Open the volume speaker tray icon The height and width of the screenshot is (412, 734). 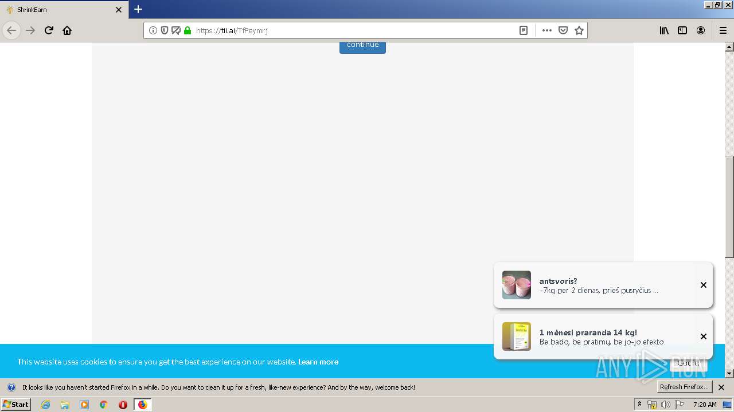pos(665,405)
